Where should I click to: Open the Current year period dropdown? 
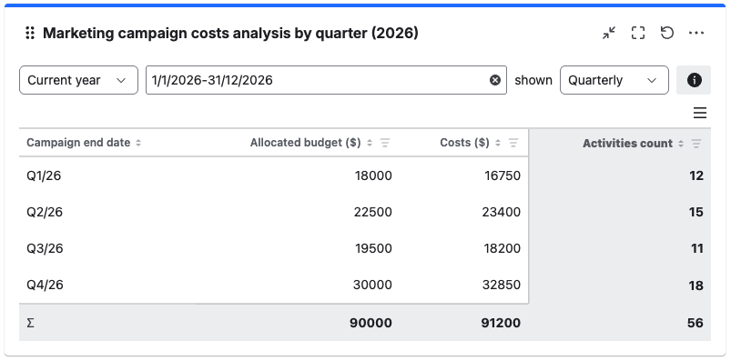[78, 80]
